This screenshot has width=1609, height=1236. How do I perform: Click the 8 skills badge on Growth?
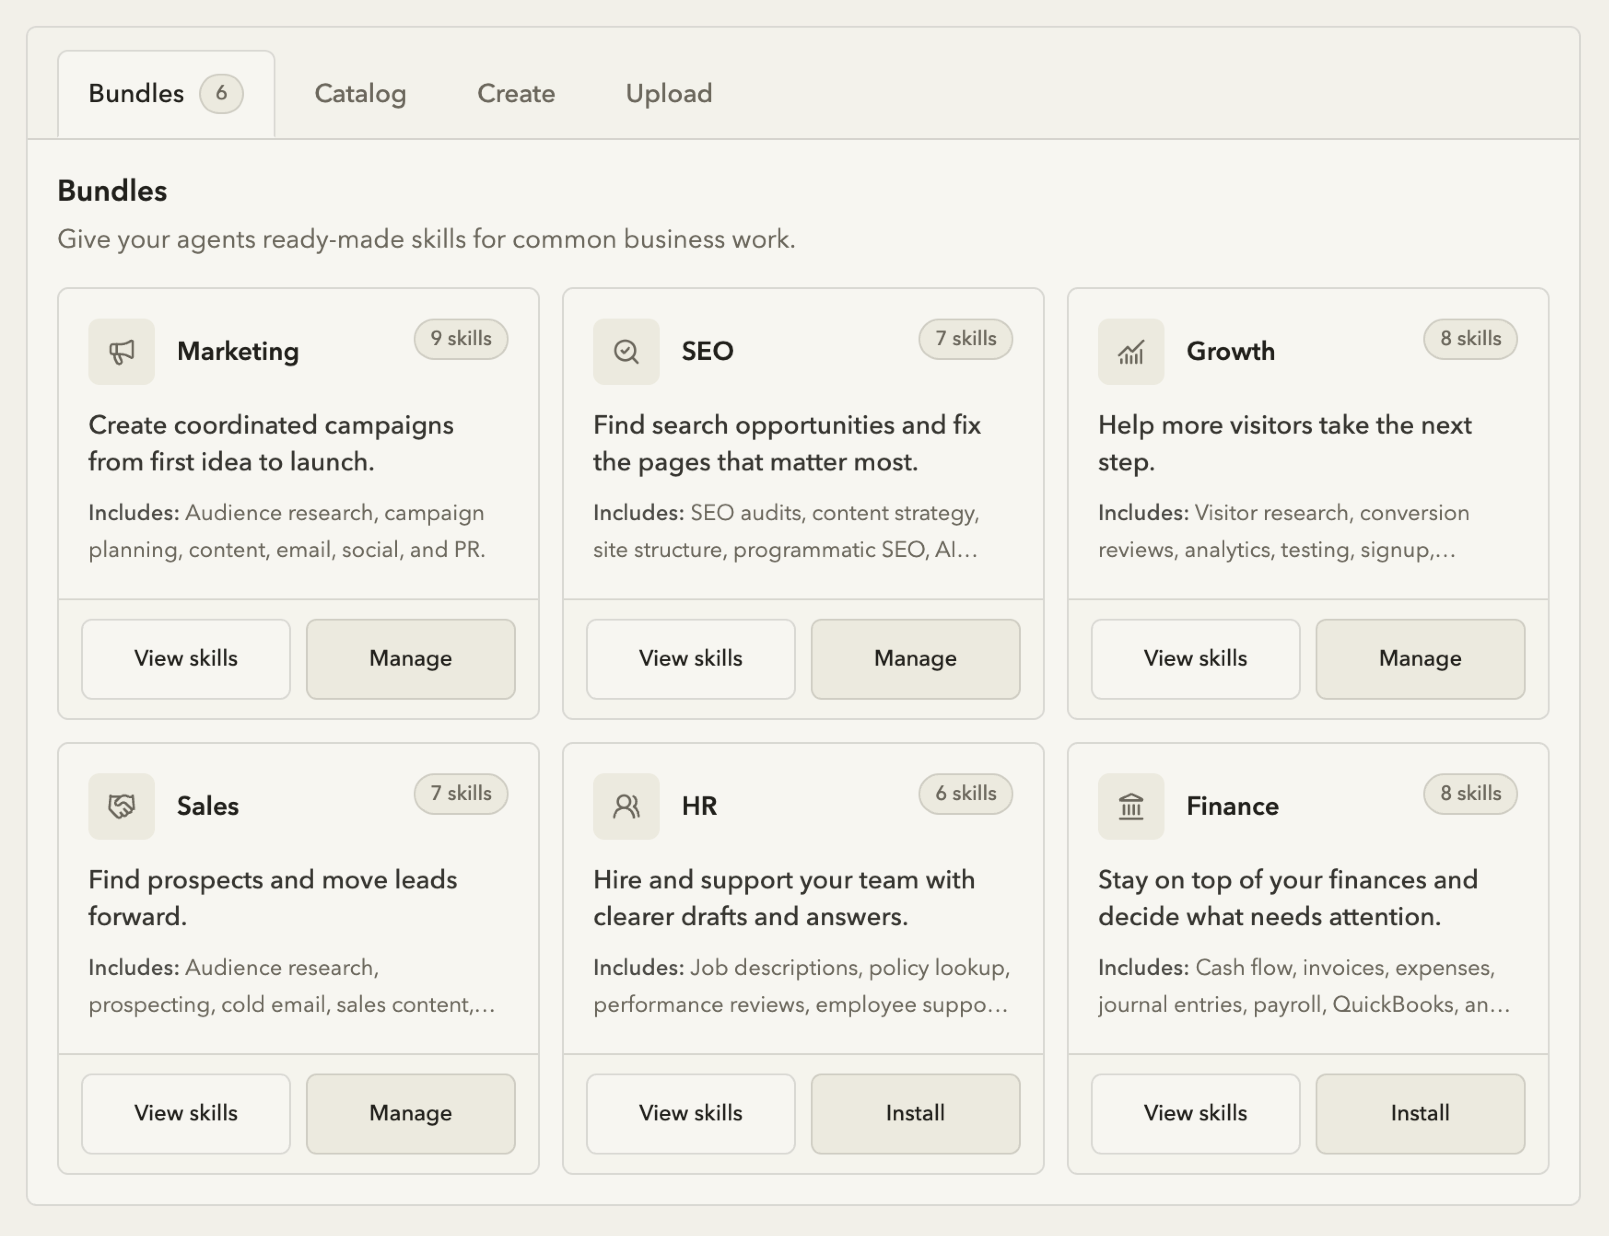(1471, 339)
